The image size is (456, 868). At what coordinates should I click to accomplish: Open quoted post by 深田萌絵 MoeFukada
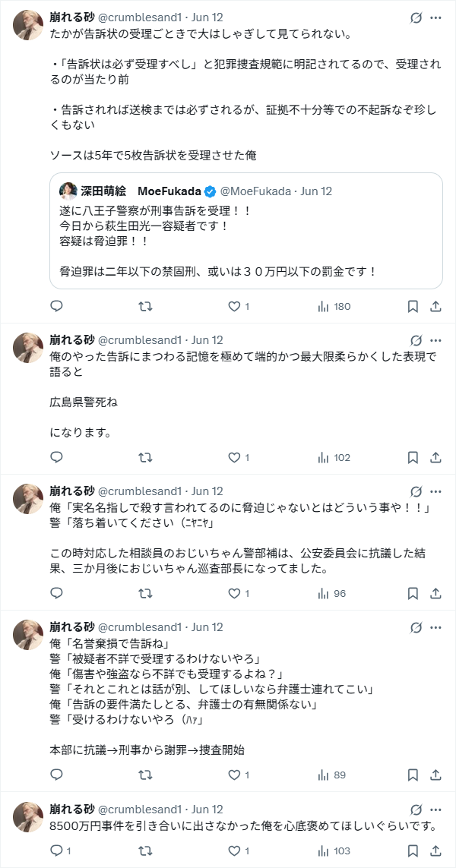coord(245,243)
